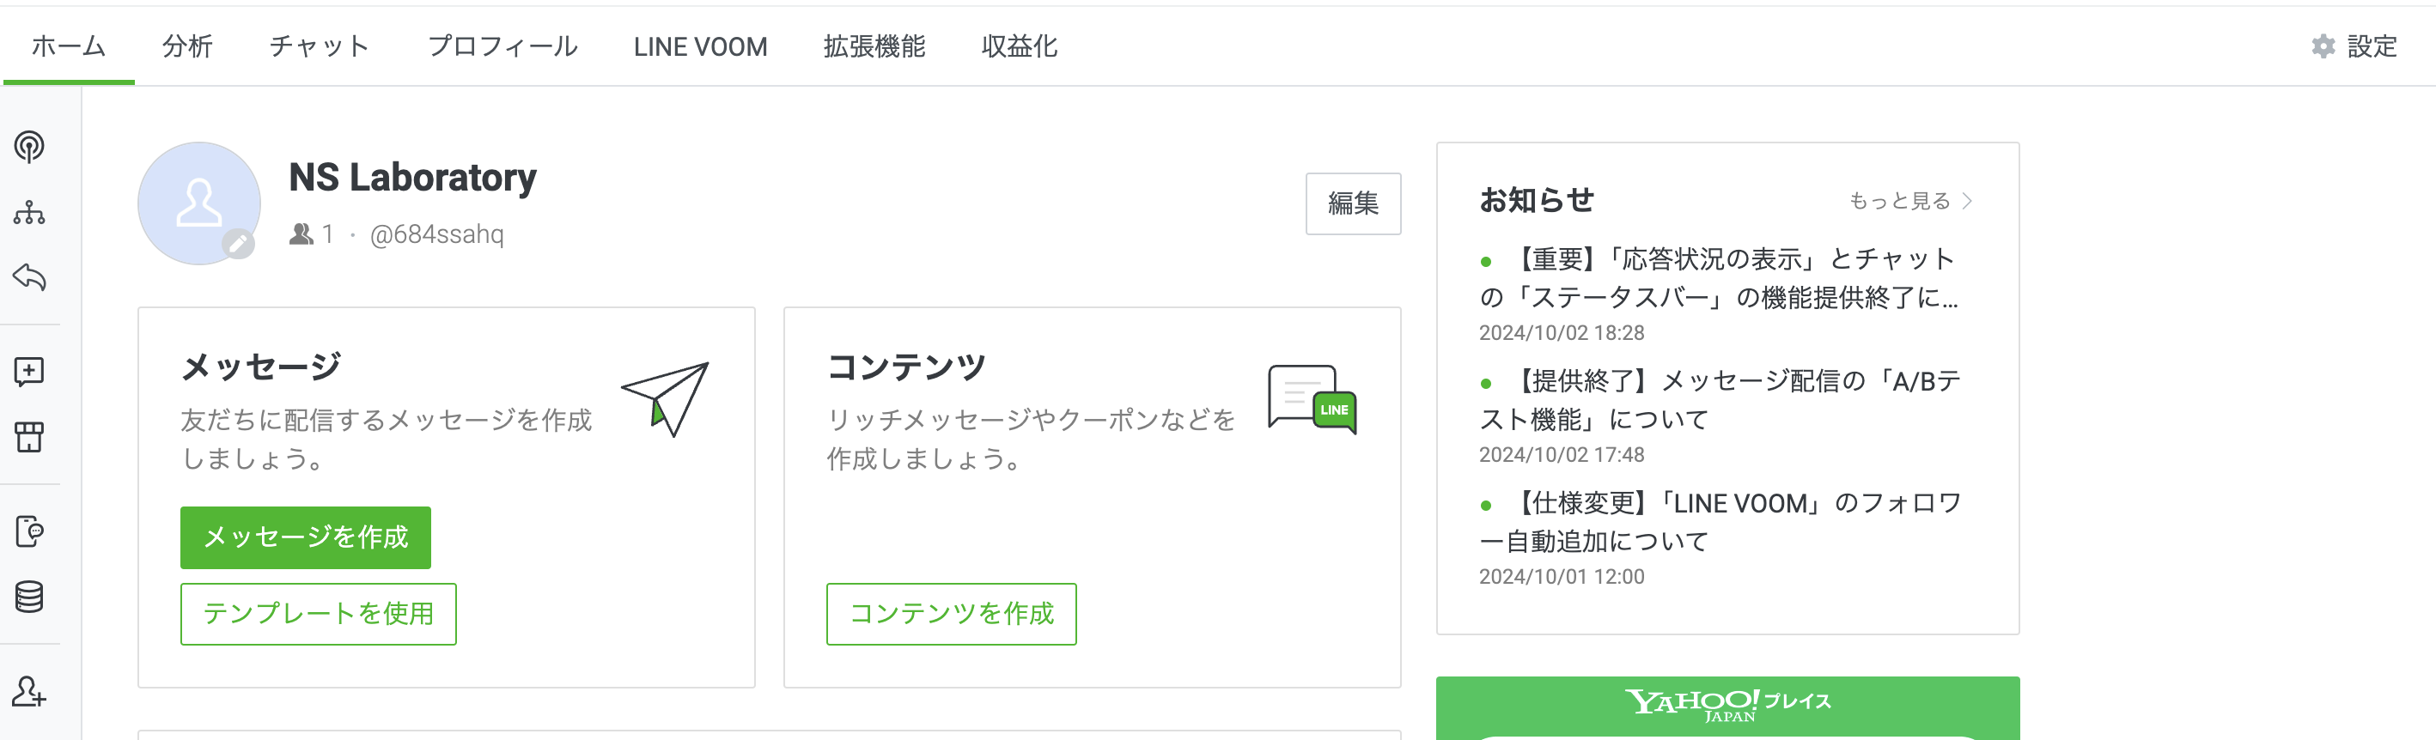Click the @684ssahq account ID

click(437, 234)
